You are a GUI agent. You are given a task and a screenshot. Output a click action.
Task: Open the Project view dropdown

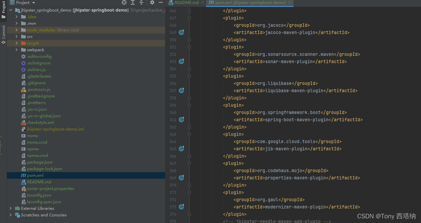tap(22, 2)
